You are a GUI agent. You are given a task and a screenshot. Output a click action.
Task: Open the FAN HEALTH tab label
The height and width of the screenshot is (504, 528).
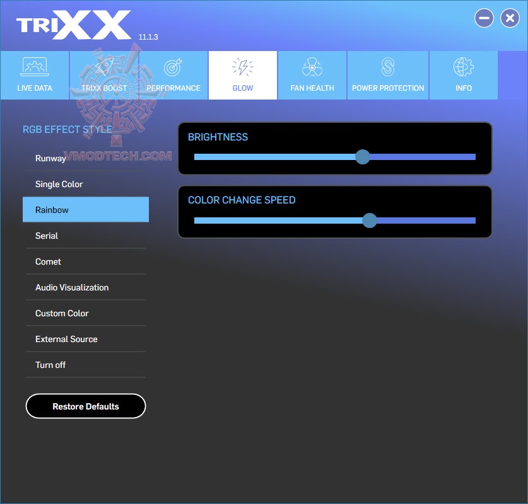pyautogui.click(x=312, y=88)
